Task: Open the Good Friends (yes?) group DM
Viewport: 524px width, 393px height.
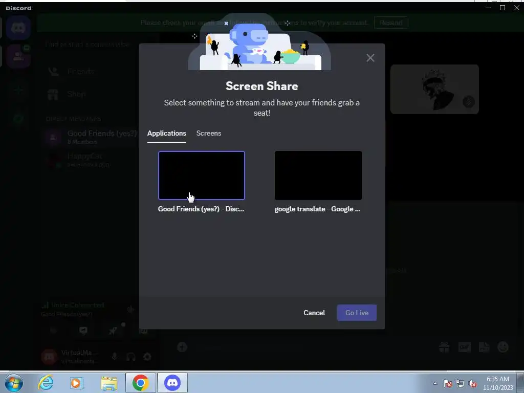Action: point(90,137)
